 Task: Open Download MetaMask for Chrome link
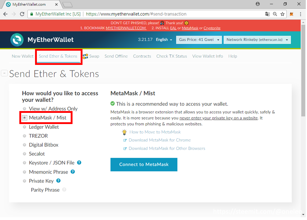(160, 140)
